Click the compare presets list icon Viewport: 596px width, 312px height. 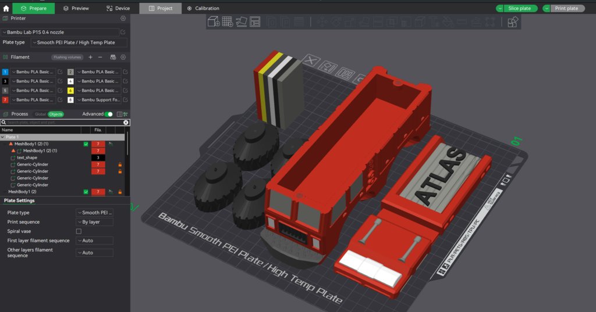pos(119,114)
